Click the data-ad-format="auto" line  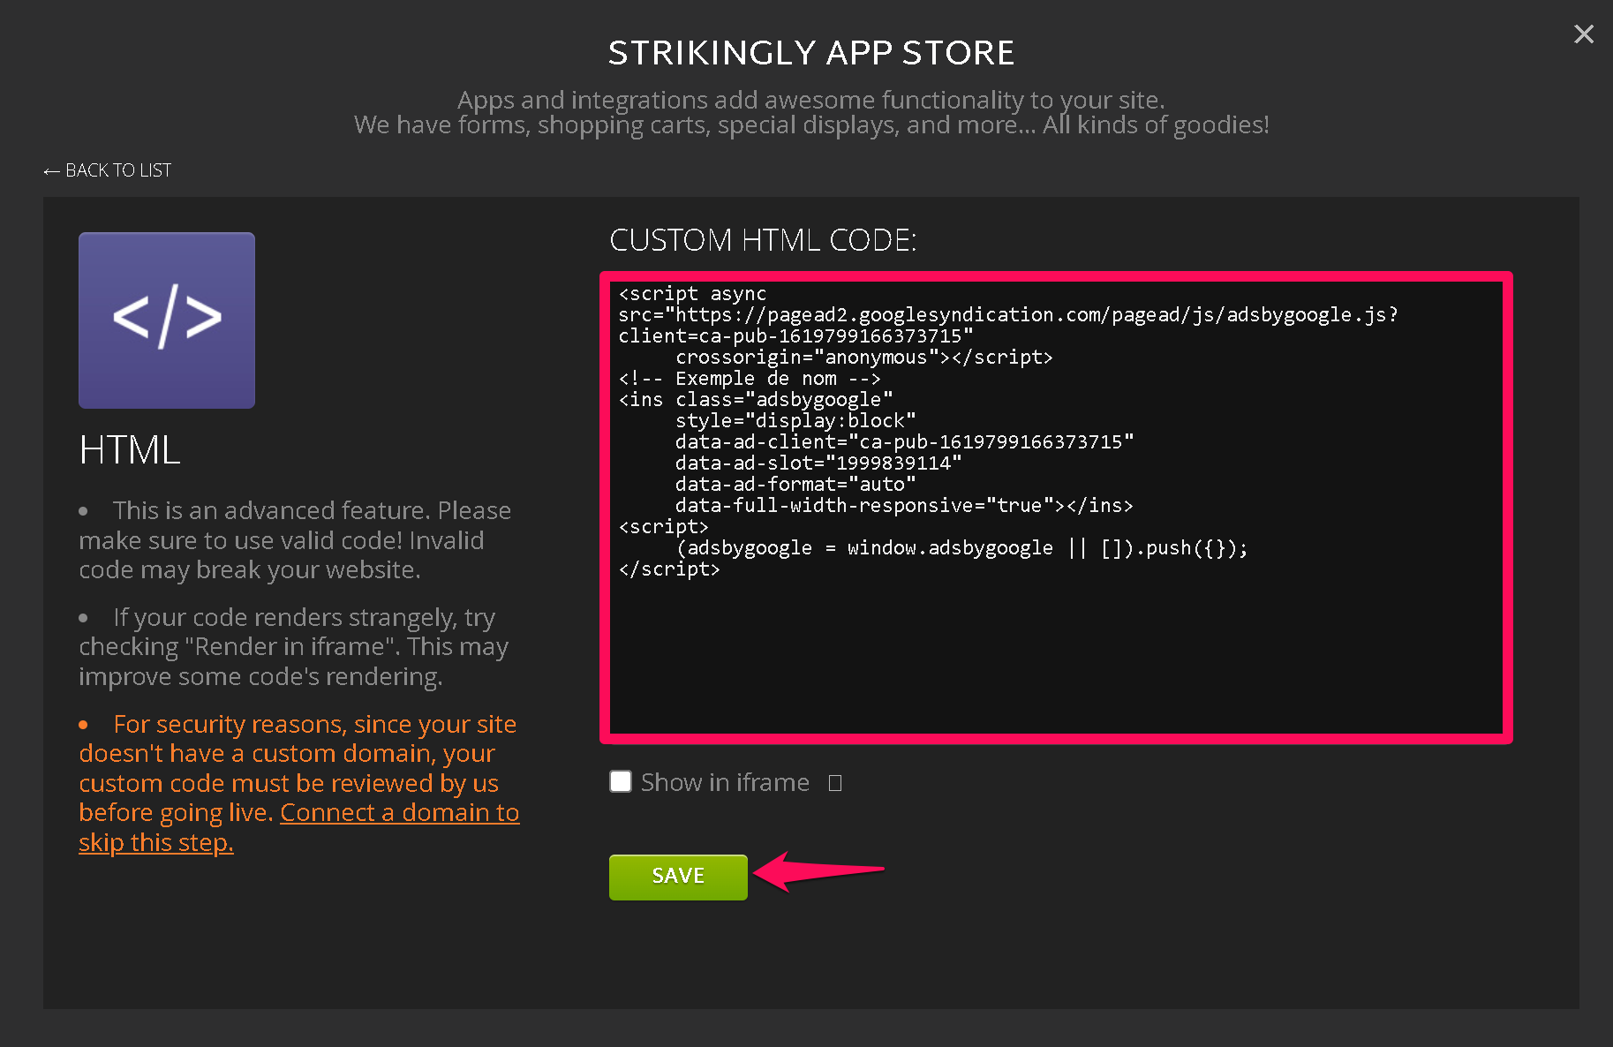pyautogui.click(x=795, y=484)
